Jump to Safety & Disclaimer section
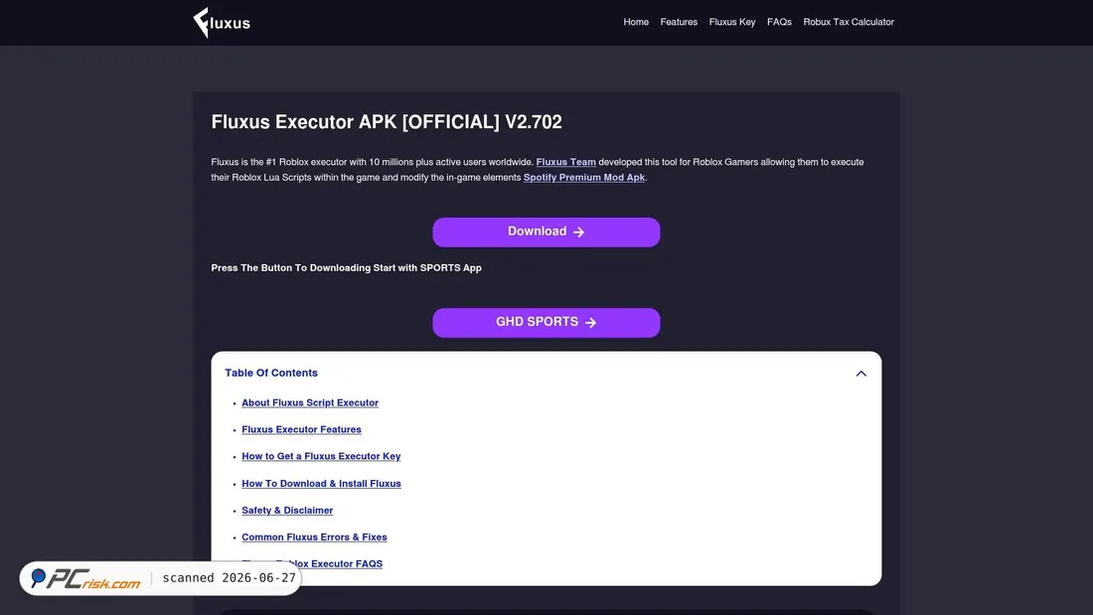The width and height of the screenshot is (1093, 615). coord(287,511)
